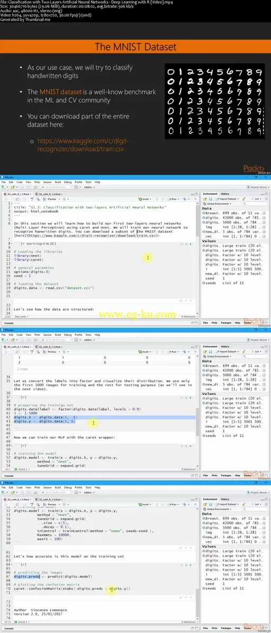The width and height of the screenshot is (271, 633).
Task: Open Run dropdown in first RStudio frame
Action: [174, 199]
